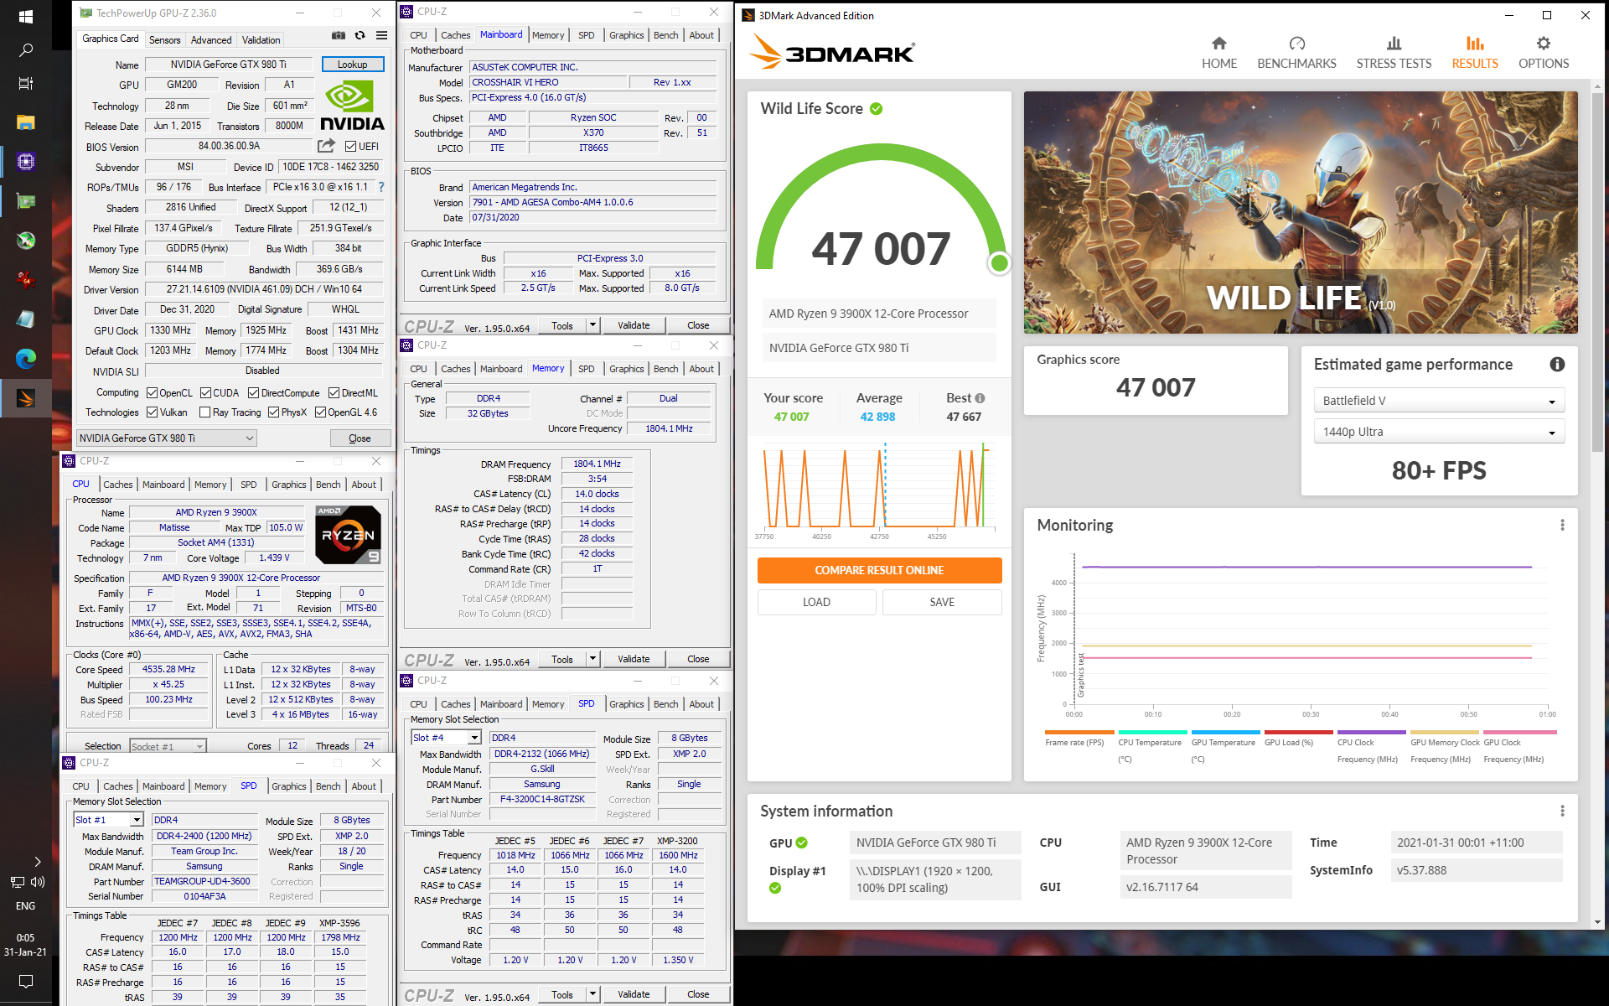Open the Monitoring panel three-dot menu
The image size is (1609, 1006).
[x=1562, y=525]
